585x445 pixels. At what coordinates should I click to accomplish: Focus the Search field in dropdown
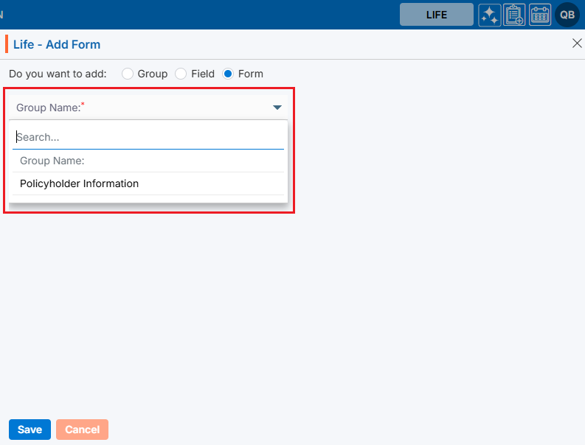[x=148, y=137]
